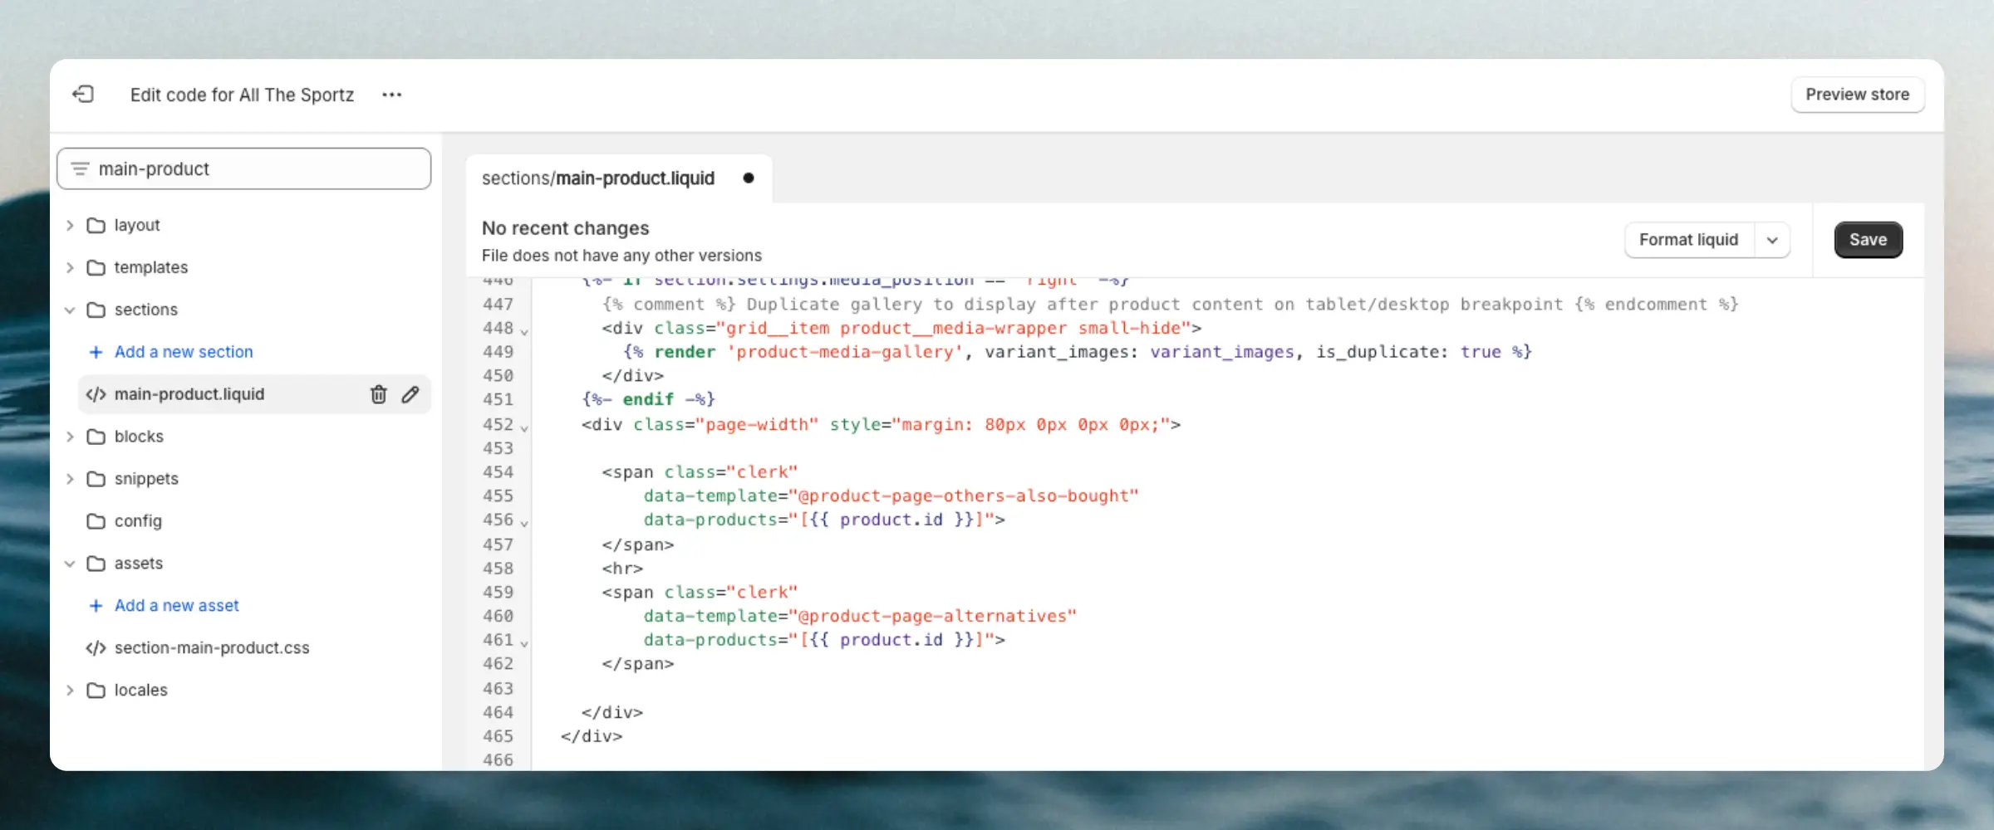Expand the layout folder
The image size is (1994, 830).
70,226
